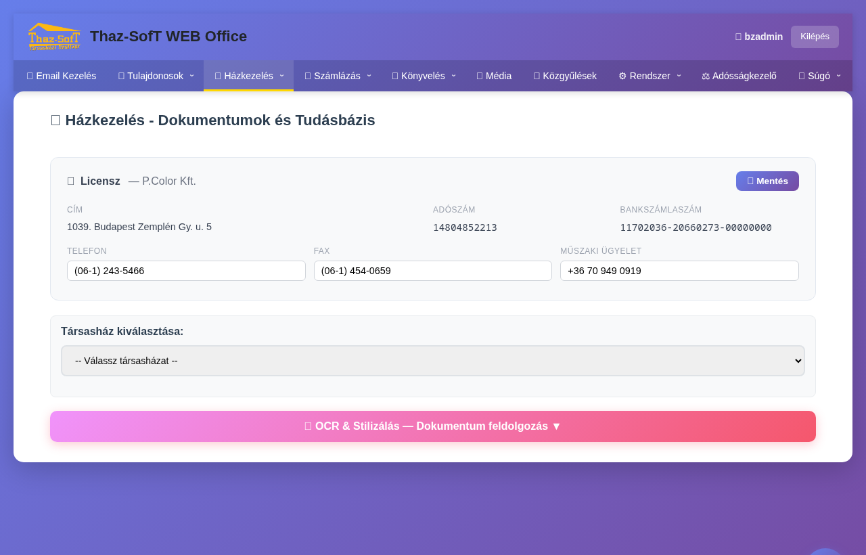Expand the Házkezelés dropdown menu
866x555 pixels.
click(x=249, y=76)
